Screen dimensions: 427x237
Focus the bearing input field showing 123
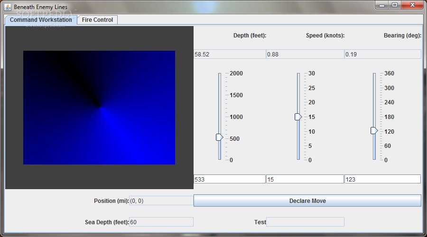point(383,179)
